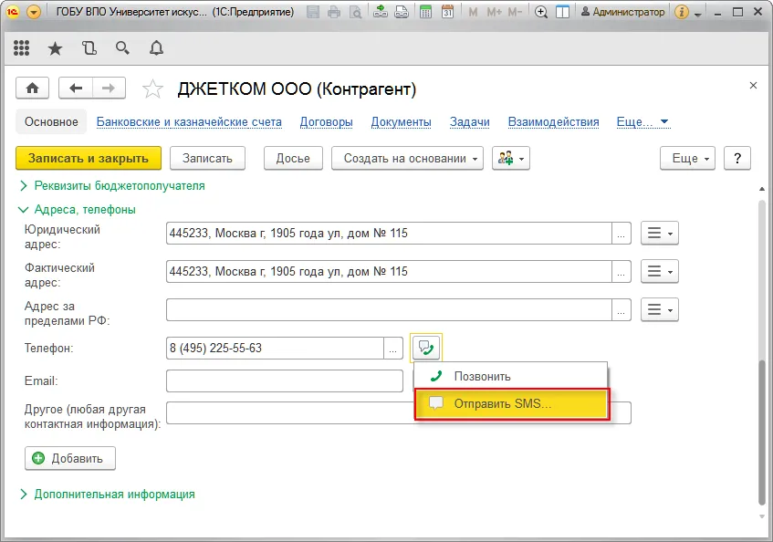Navigate forward with the right arrow
This screenshot has width=773, height=542.
(109, 89)
